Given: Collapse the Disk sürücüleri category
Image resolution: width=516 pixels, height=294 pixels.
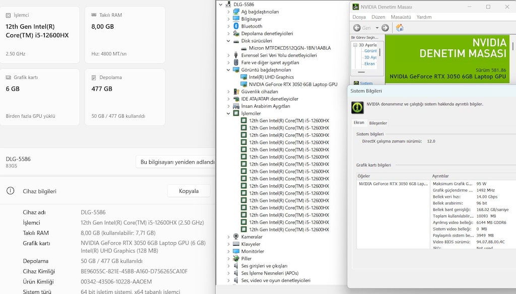Looking at the screenshot, I should tap(228, 41).
